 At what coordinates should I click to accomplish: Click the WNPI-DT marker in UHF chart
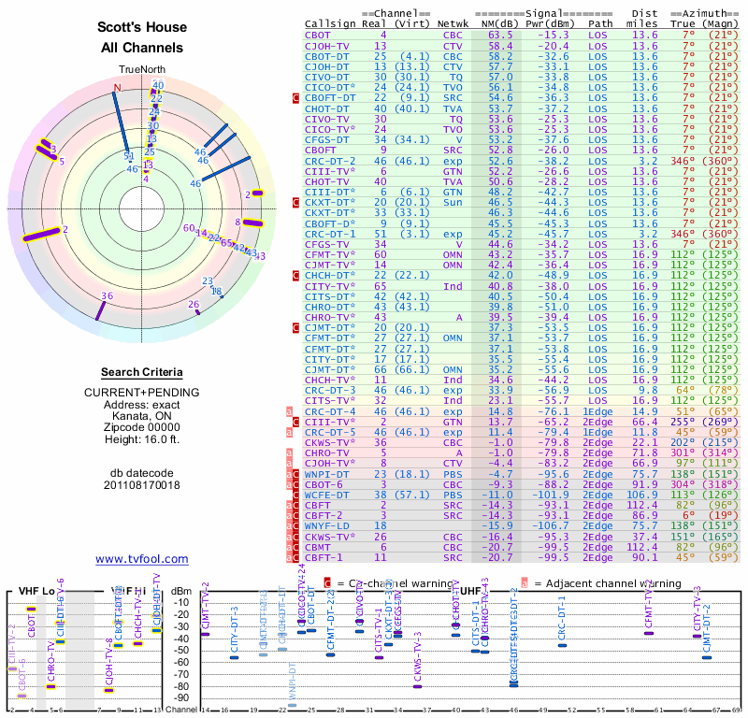293,705
